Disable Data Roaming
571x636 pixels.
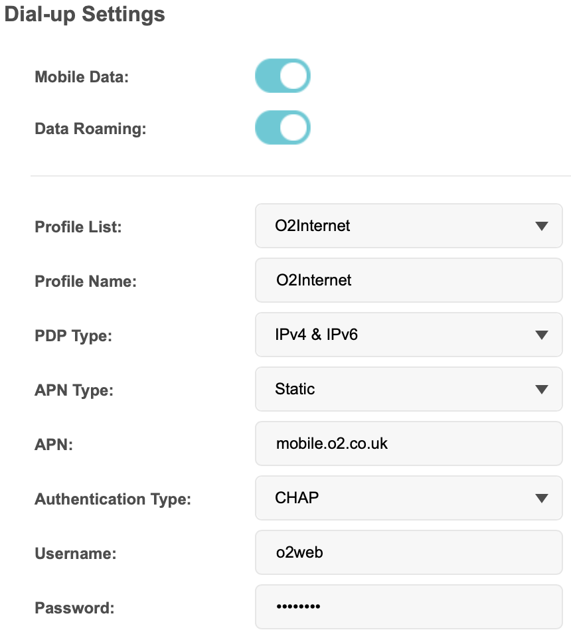point(282,127)
